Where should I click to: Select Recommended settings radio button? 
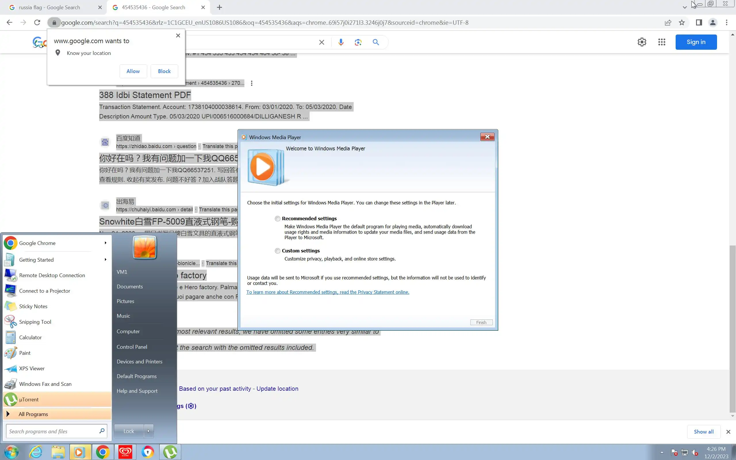[277, 219]
